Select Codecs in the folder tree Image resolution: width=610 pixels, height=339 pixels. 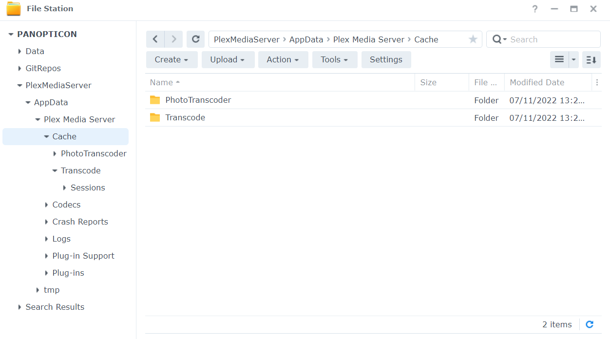point(66,205)
